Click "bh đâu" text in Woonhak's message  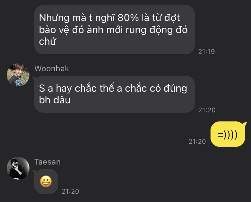coord(55,100)
